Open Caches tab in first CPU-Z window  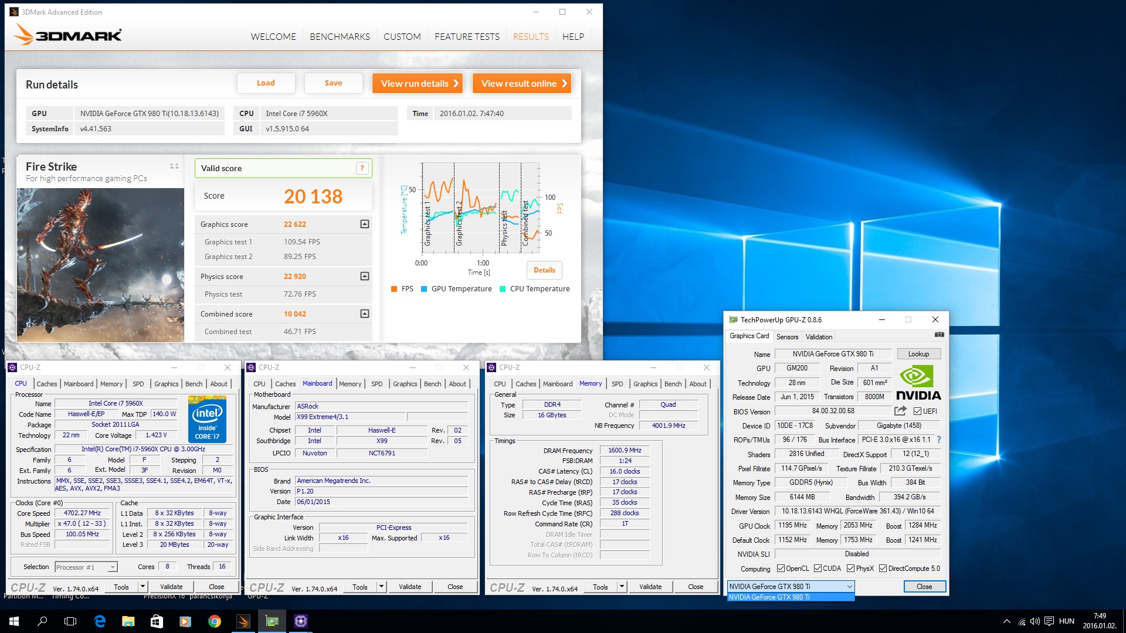pyautogui.click(x=47, y=384)
